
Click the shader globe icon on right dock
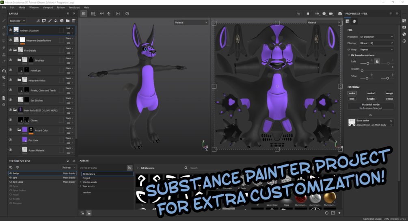click(x=404, y=35)
